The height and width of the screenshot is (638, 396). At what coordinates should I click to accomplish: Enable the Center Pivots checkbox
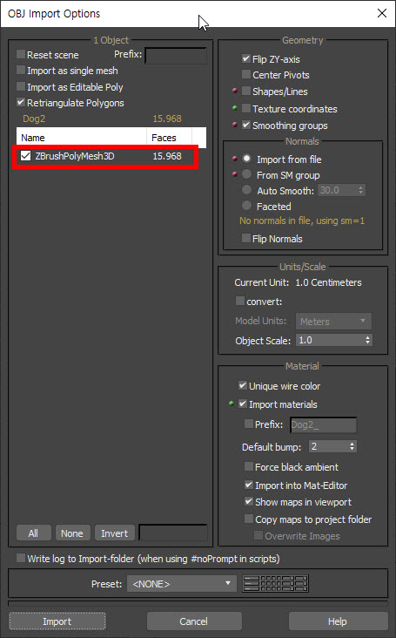[x=246, y=74]
